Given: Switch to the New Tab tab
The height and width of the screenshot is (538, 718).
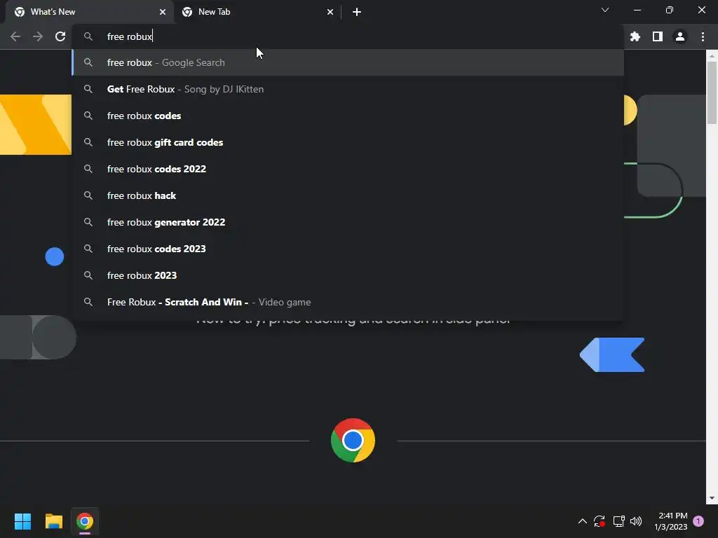Looking at the screenshot, I should (257, 12).
